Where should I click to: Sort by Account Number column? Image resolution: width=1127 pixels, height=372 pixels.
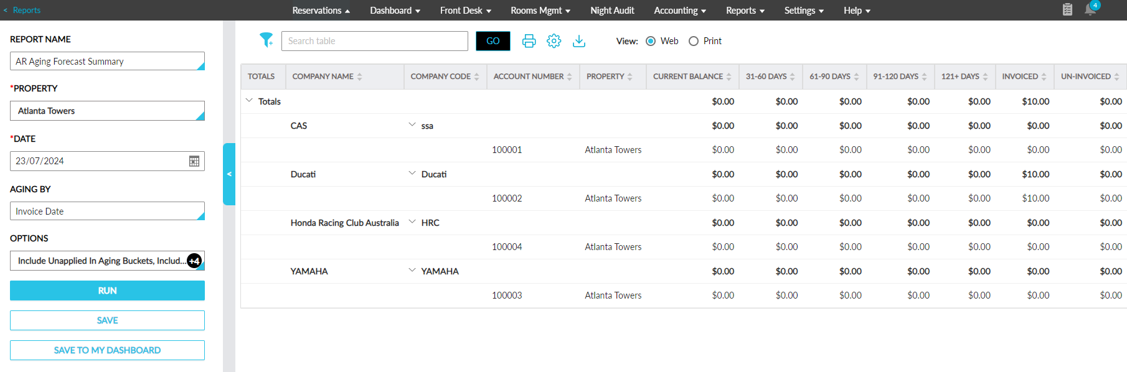tap(570, 77)
